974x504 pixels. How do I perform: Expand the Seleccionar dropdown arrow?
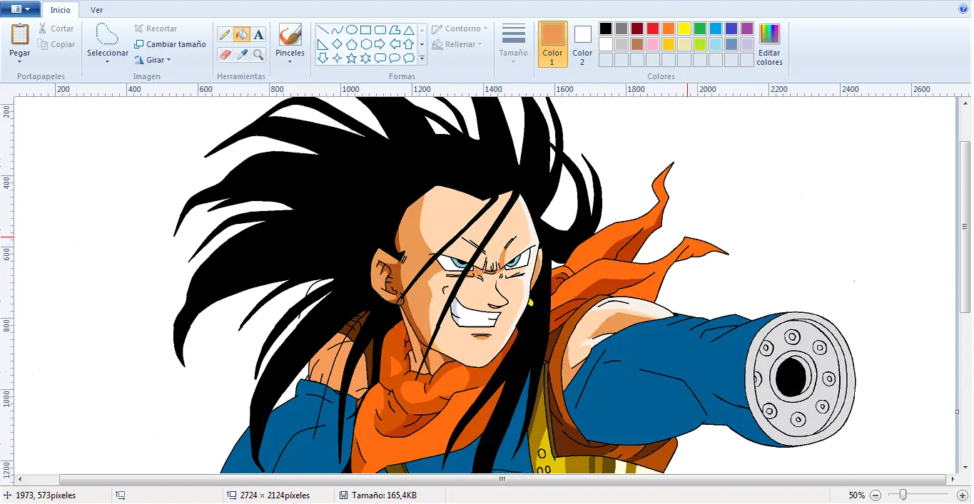pyautogui.click(x=107, y=61)
